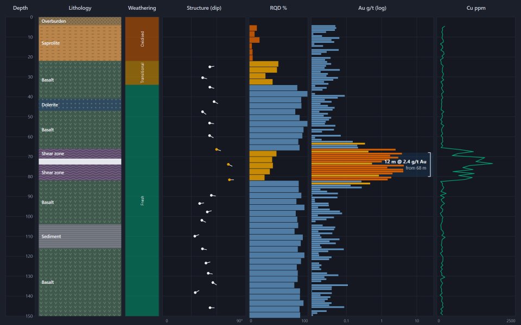Select the upper "Shear zone" label above the white gap
Viewport: 521px width, 325px height.
pos(53,153)
